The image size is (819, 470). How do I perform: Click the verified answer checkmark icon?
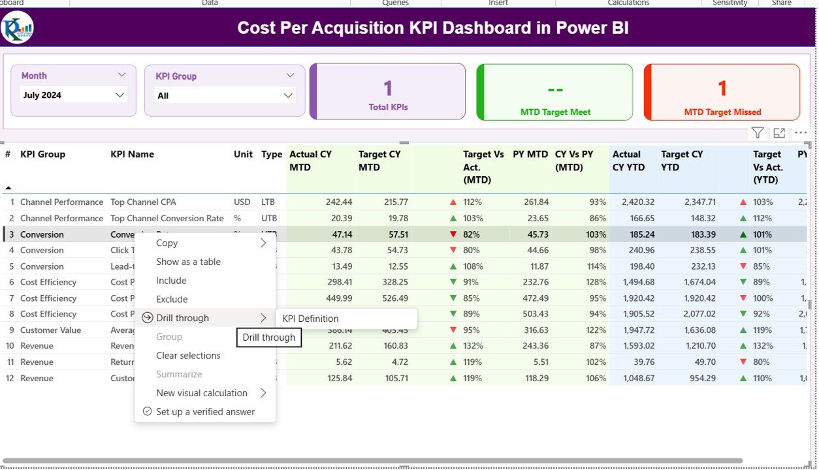click(147, 412)
